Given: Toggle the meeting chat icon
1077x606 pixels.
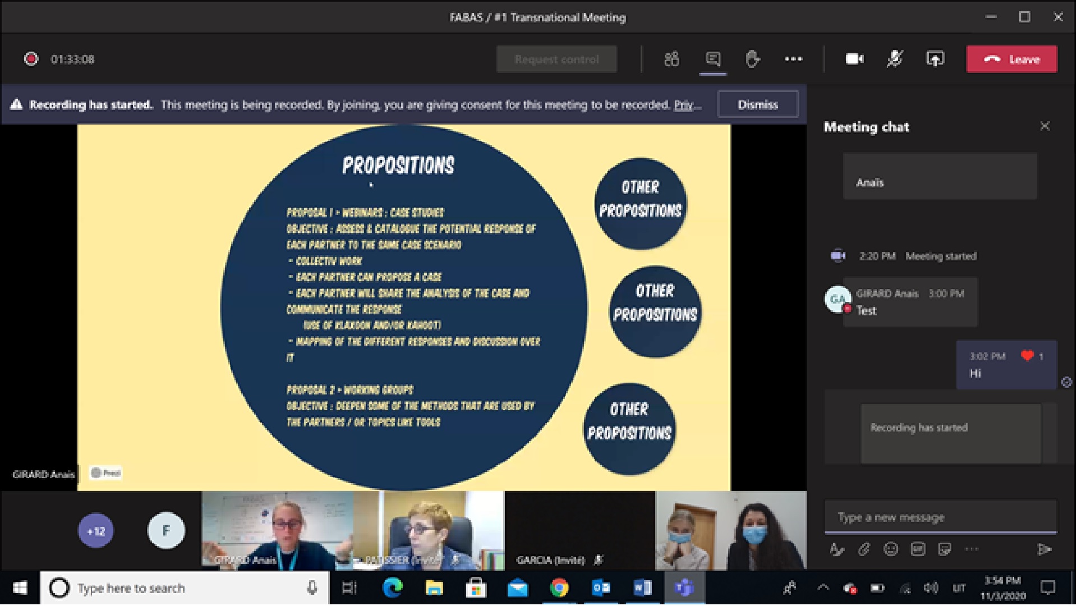Looking at the screenshot, I should point(713,59).
